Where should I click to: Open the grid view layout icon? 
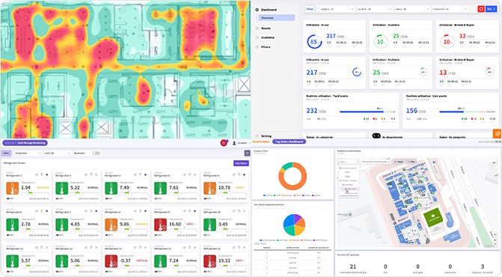point(247,153)
